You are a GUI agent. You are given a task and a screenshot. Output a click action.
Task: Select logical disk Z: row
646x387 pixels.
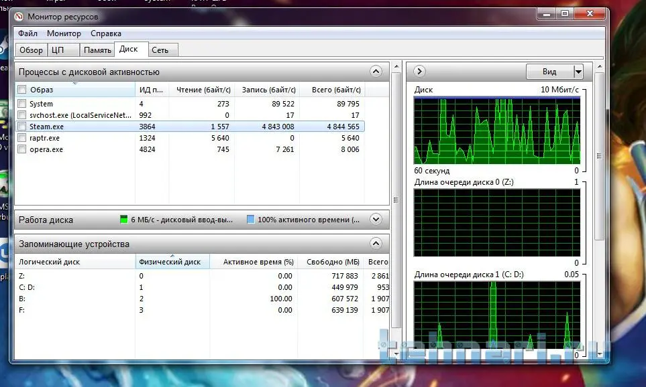tap(202, 276)
